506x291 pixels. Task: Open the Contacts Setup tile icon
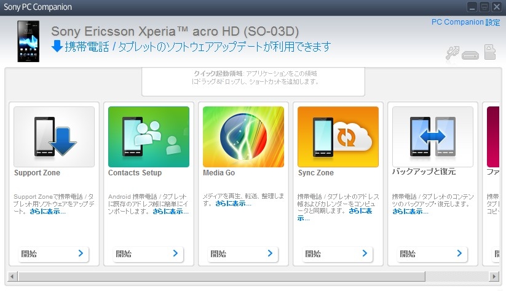(149, 137)
